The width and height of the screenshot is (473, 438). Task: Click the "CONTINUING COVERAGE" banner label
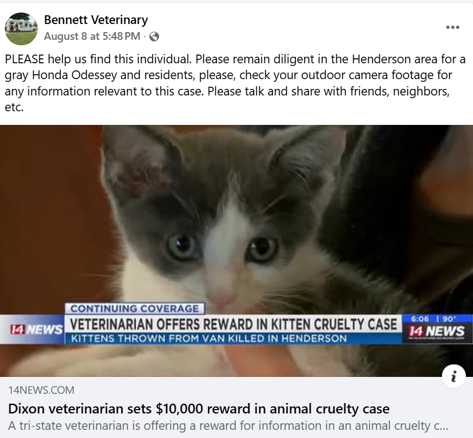(135, 309)
